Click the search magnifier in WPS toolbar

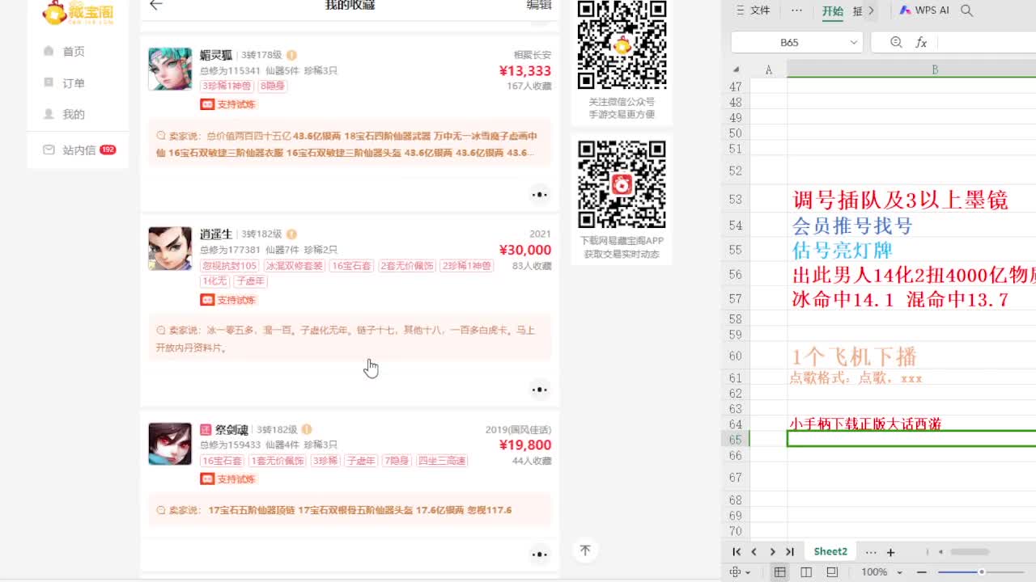[966, 11]
